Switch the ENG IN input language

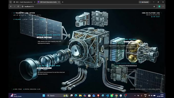click(145, 95)
